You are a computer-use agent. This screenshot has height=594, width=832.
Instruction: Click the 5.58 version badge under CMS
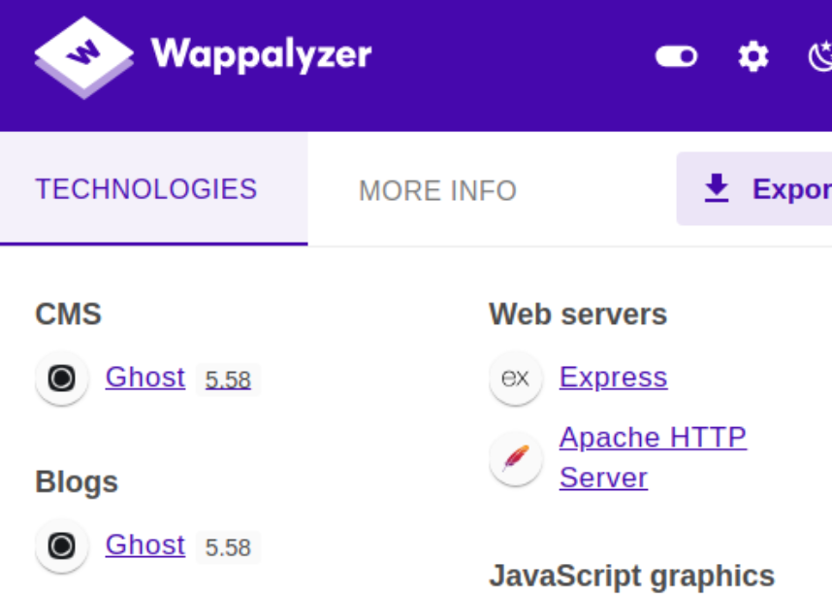pyautogui.click(x=228, y=379)
